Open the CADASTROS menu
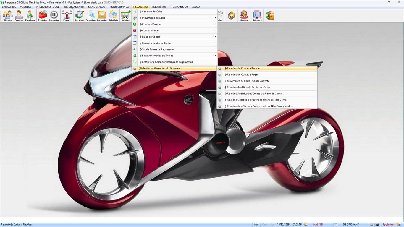 [9, 7]
